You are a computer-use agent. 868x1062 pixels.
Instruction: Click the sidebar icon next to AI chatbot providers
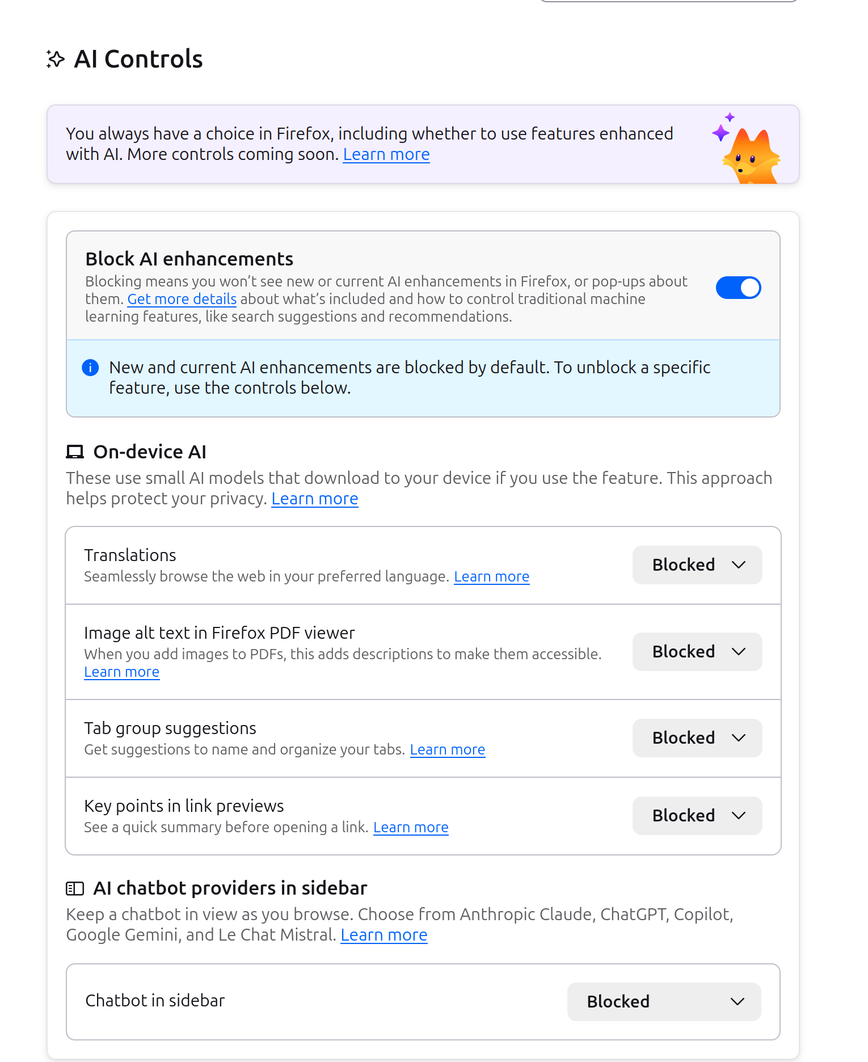click(74, 888)
